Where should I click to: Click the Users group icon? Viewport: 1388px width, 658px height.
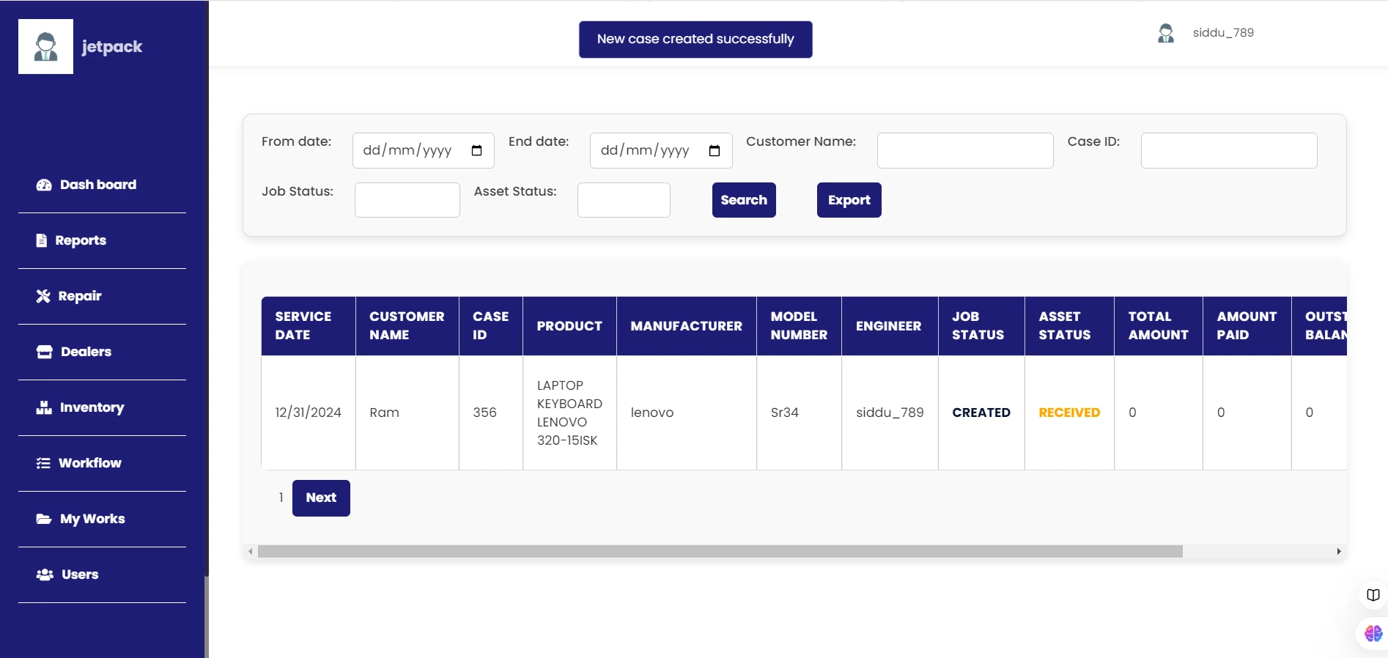coord(45,574)
